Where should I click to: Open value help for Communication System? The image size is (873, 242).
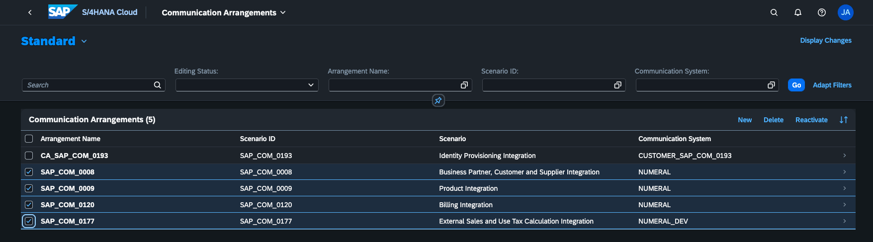(772, 85)
